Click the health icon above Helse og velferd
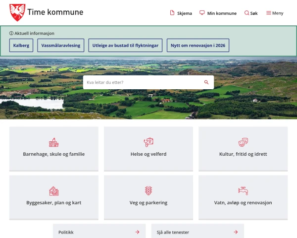 point(148,143)
